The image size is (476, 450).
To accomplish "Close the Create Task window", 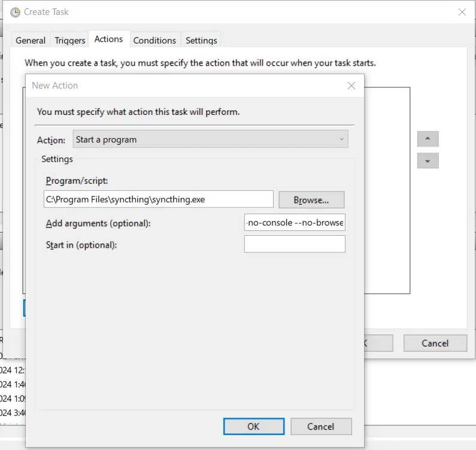I will click(462, 12).
